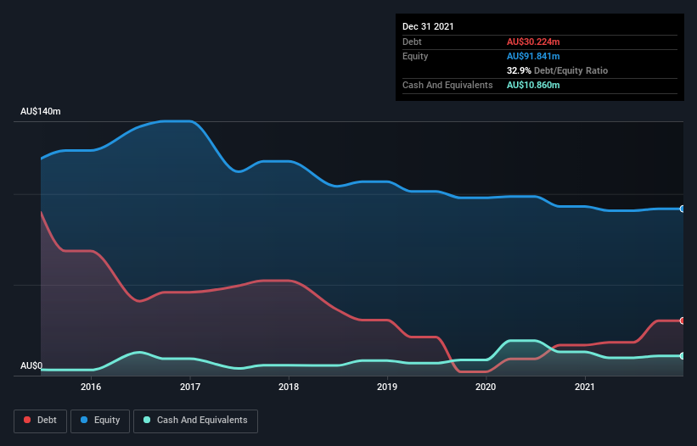Toggle the Debt series legend button

tap(41, 421)
